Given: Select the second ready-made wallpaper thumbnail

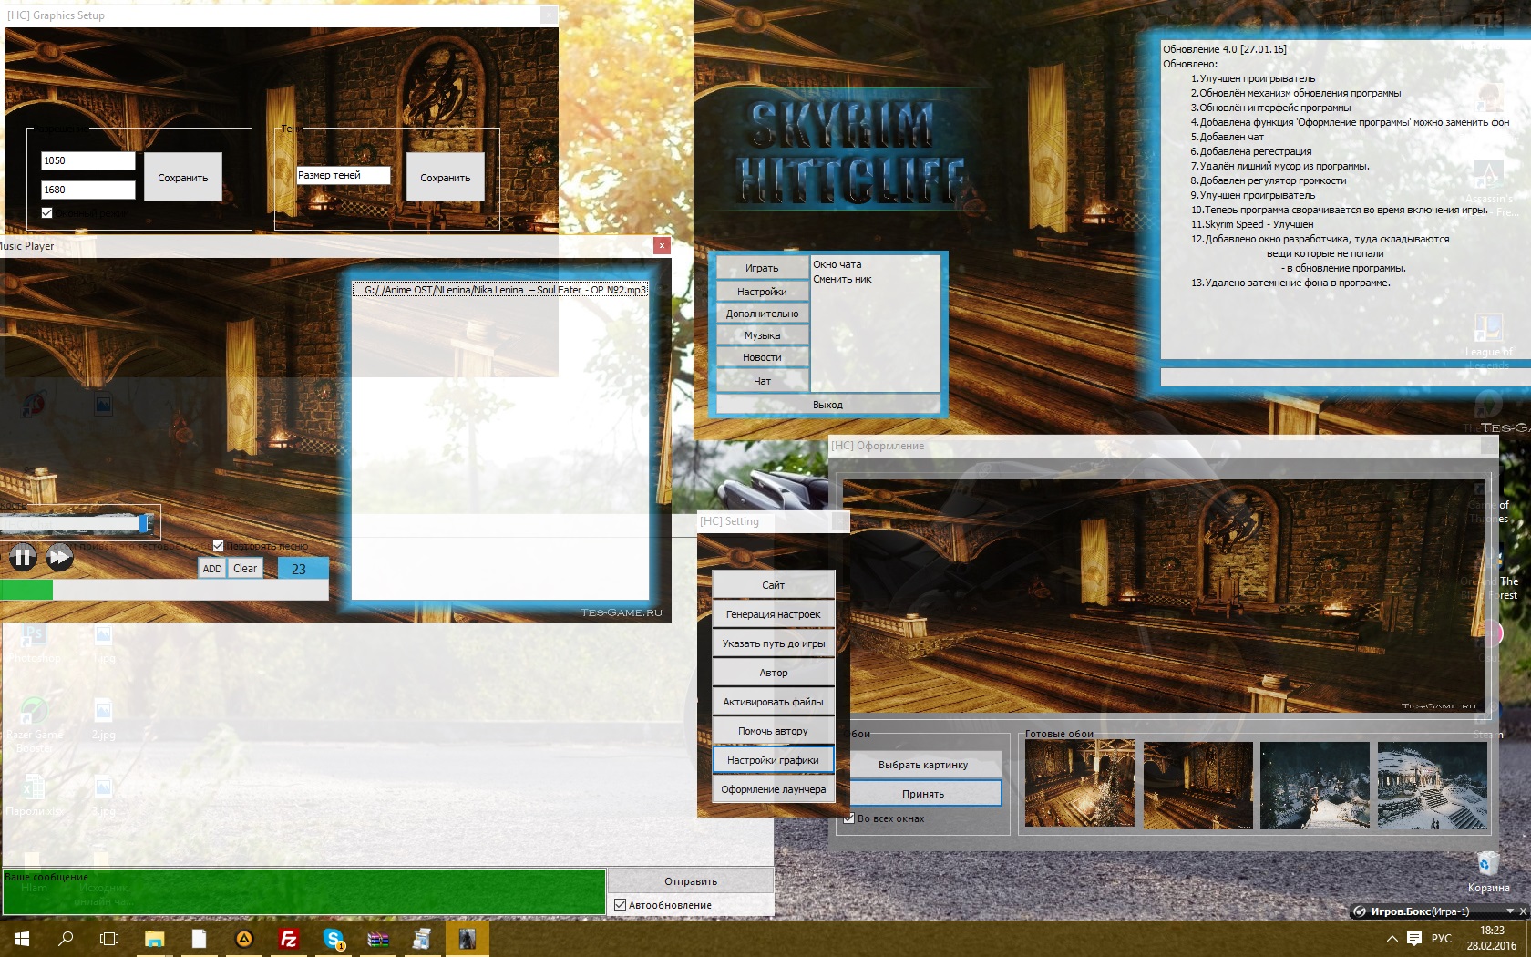Looking at the screenshot, I should coord(1198,784).
